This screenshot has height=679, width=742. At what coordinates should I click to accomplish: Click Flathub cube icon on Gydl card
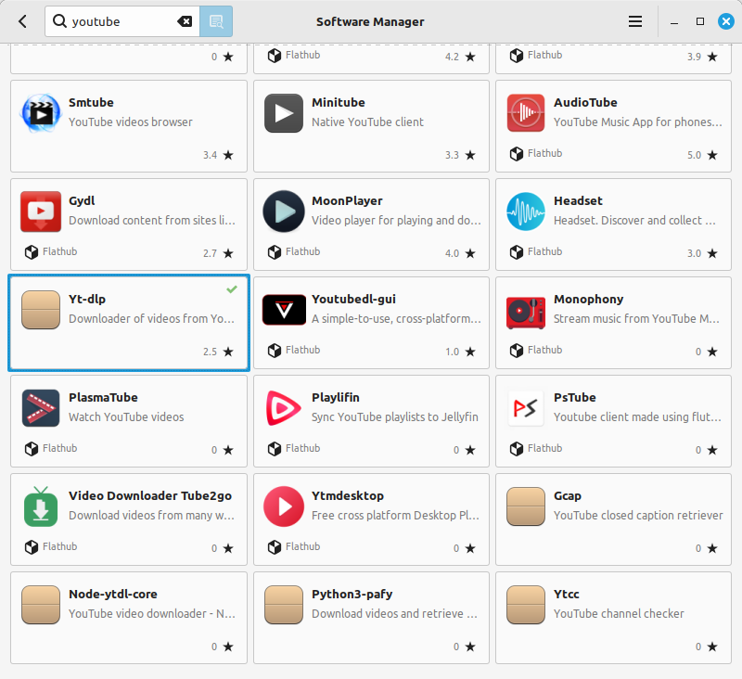pyautogui.click(x=32, y=252)
